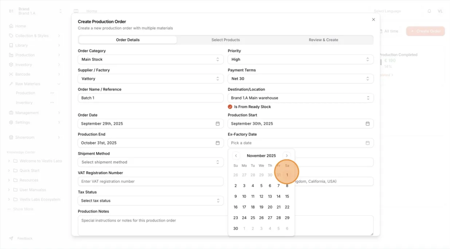Screen dimensions: 450x249
Task: Select November 30 in the calendar
Action: point(236,229)
